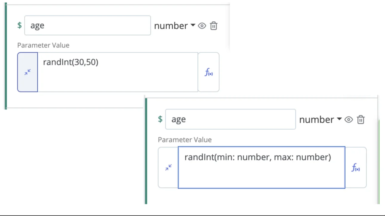This screenshot has width=385, height=216.
Task: Expand number type dropdown in randInt(min: number, max: number) panel
Action: pos(320,120)
